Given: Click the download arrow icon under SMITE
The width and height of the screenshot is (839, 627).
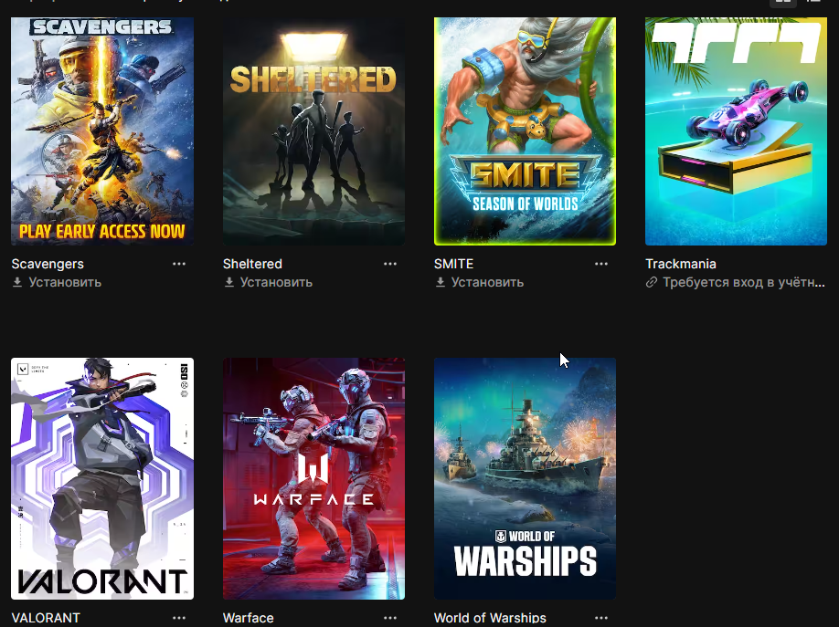Looking at the screenshot, I should pos(440,282).
